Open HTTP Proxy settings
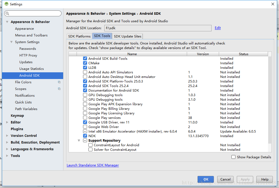This screenshot has height=188, width=279. coord(28,55)
